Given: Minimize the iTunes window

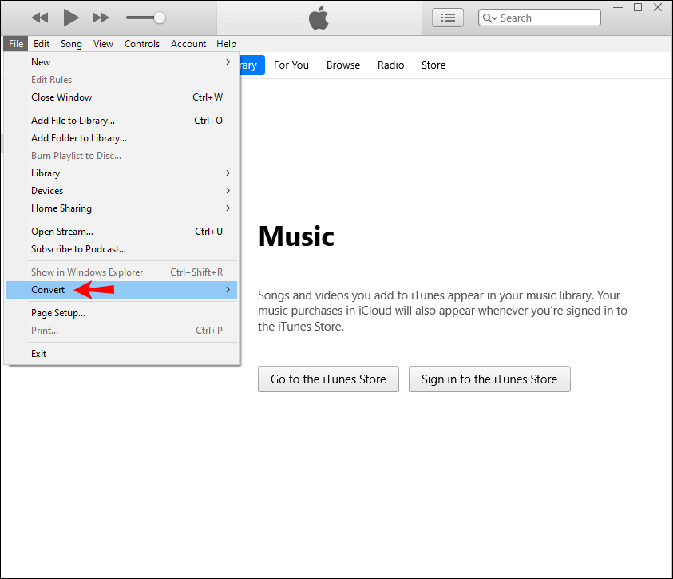Looking at the screenshot, I should tap(618, 8).
